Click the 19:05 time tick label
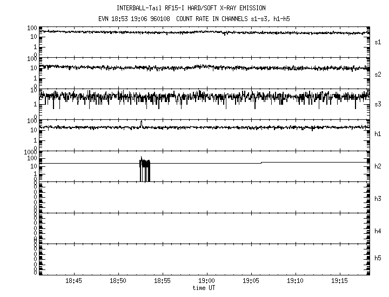The image size is (389, 297). tap(251, 281)
